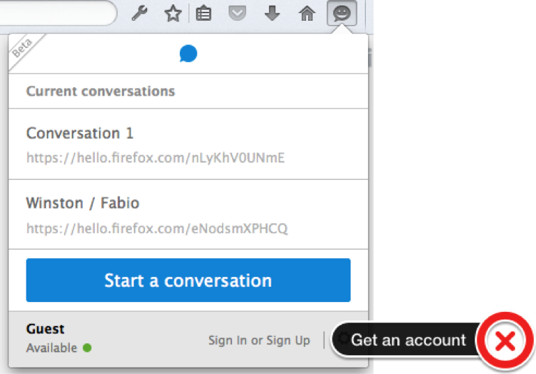Dismiss the Get an account tooltip
Viewport: 536px width, 374px height.
coord(505,341)
